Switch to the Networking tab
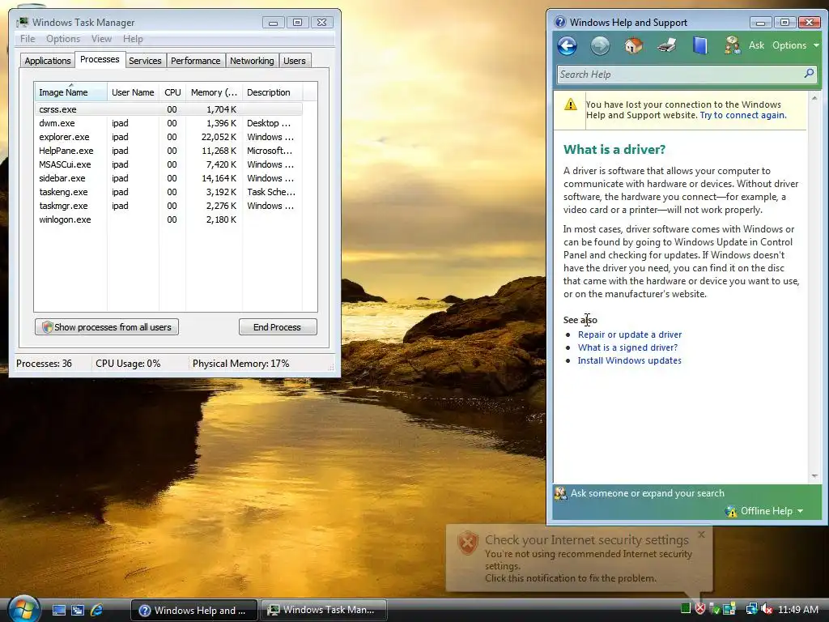Viewport: 829px width, 622px height. (252, 61)
